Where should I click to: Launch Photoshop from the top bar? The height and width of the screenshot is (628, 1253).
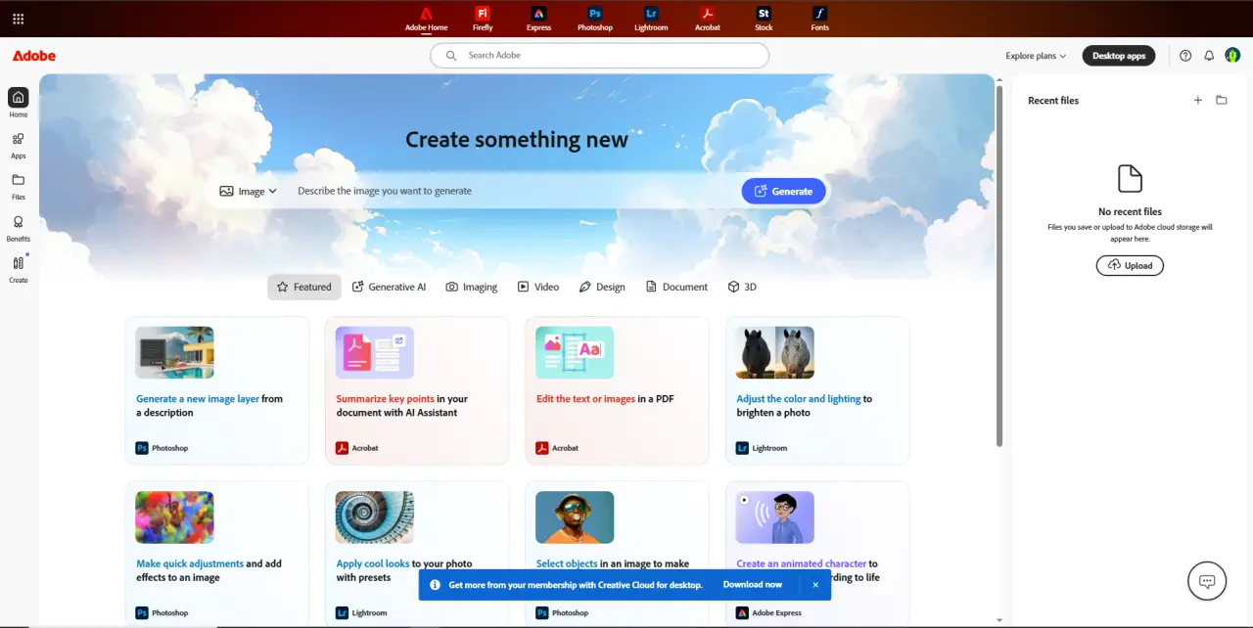click(595, 19)
